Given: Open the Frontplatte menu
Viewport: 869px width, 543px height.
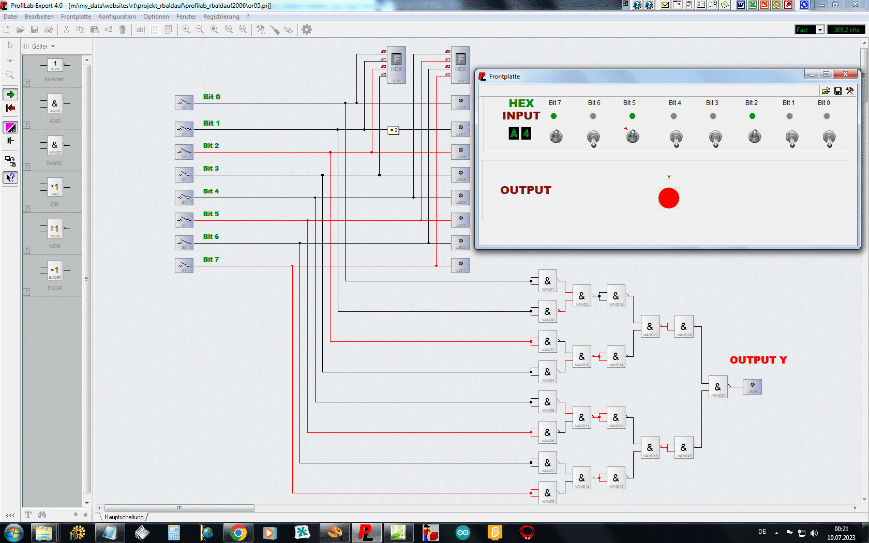Looking at the screenshot, I should click(76, 17).
